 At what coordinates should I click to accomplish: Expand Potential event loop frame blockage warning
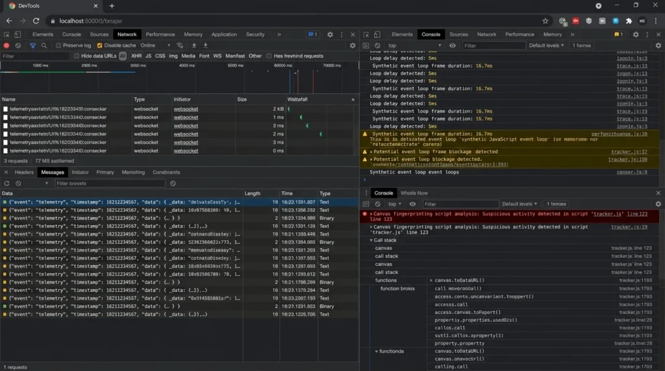371,152
